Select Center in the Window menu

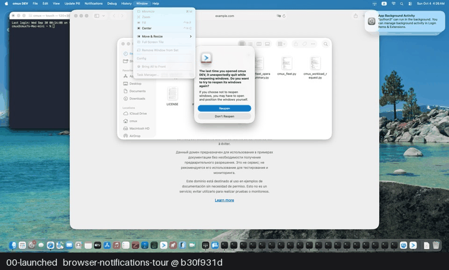(x=165, y=28)
